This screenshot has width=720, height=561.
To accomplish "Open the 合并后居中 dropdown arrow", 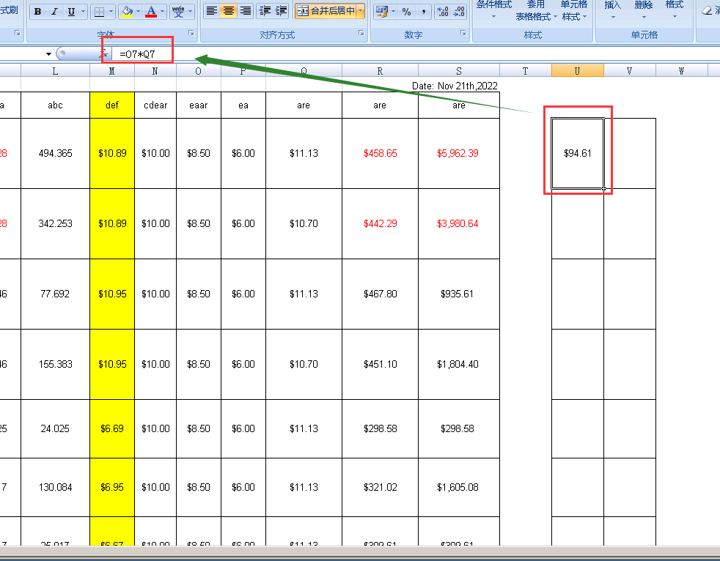I will 361,11.
